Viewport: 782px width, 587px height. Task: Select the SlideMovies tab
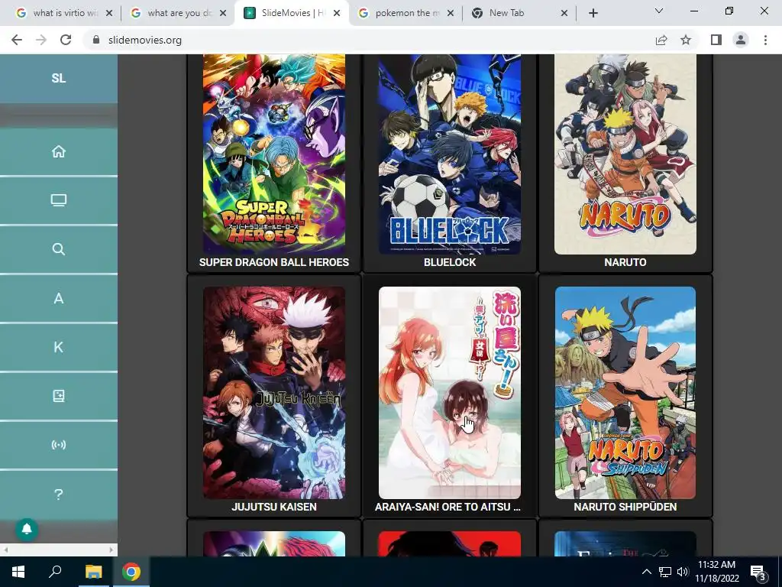pyautogui.click(x=292, y=13)
